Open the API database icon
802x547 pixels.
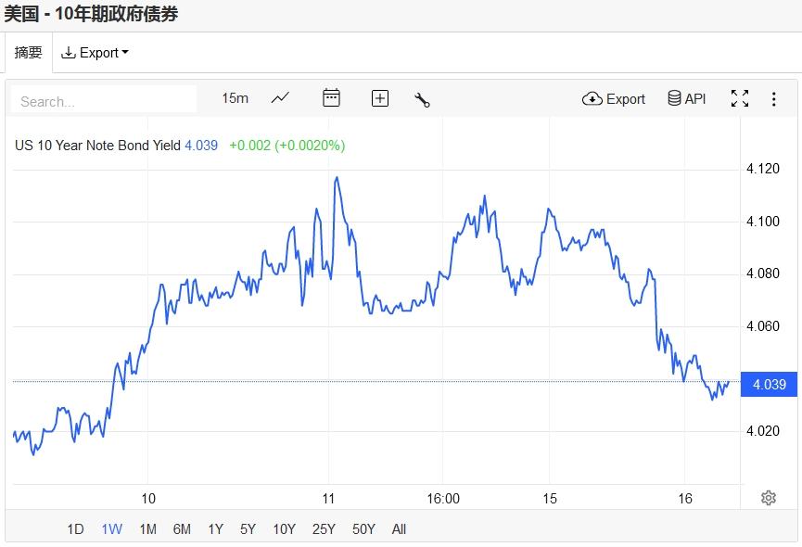click(x=687, y=98)
